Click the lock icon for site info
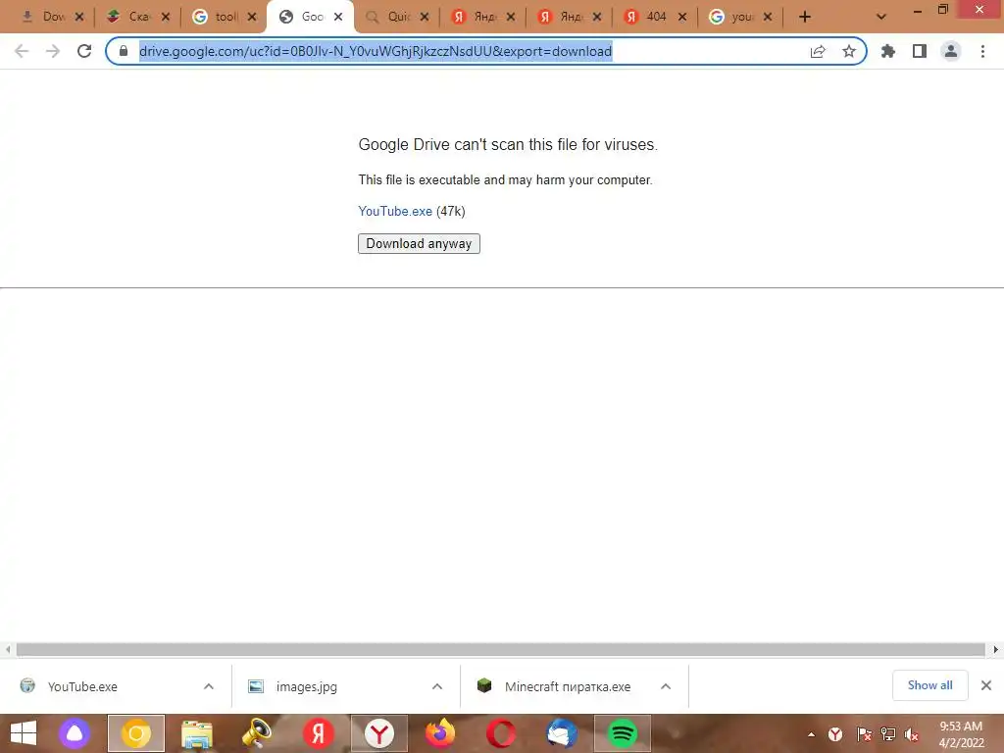 click(124, 51)
